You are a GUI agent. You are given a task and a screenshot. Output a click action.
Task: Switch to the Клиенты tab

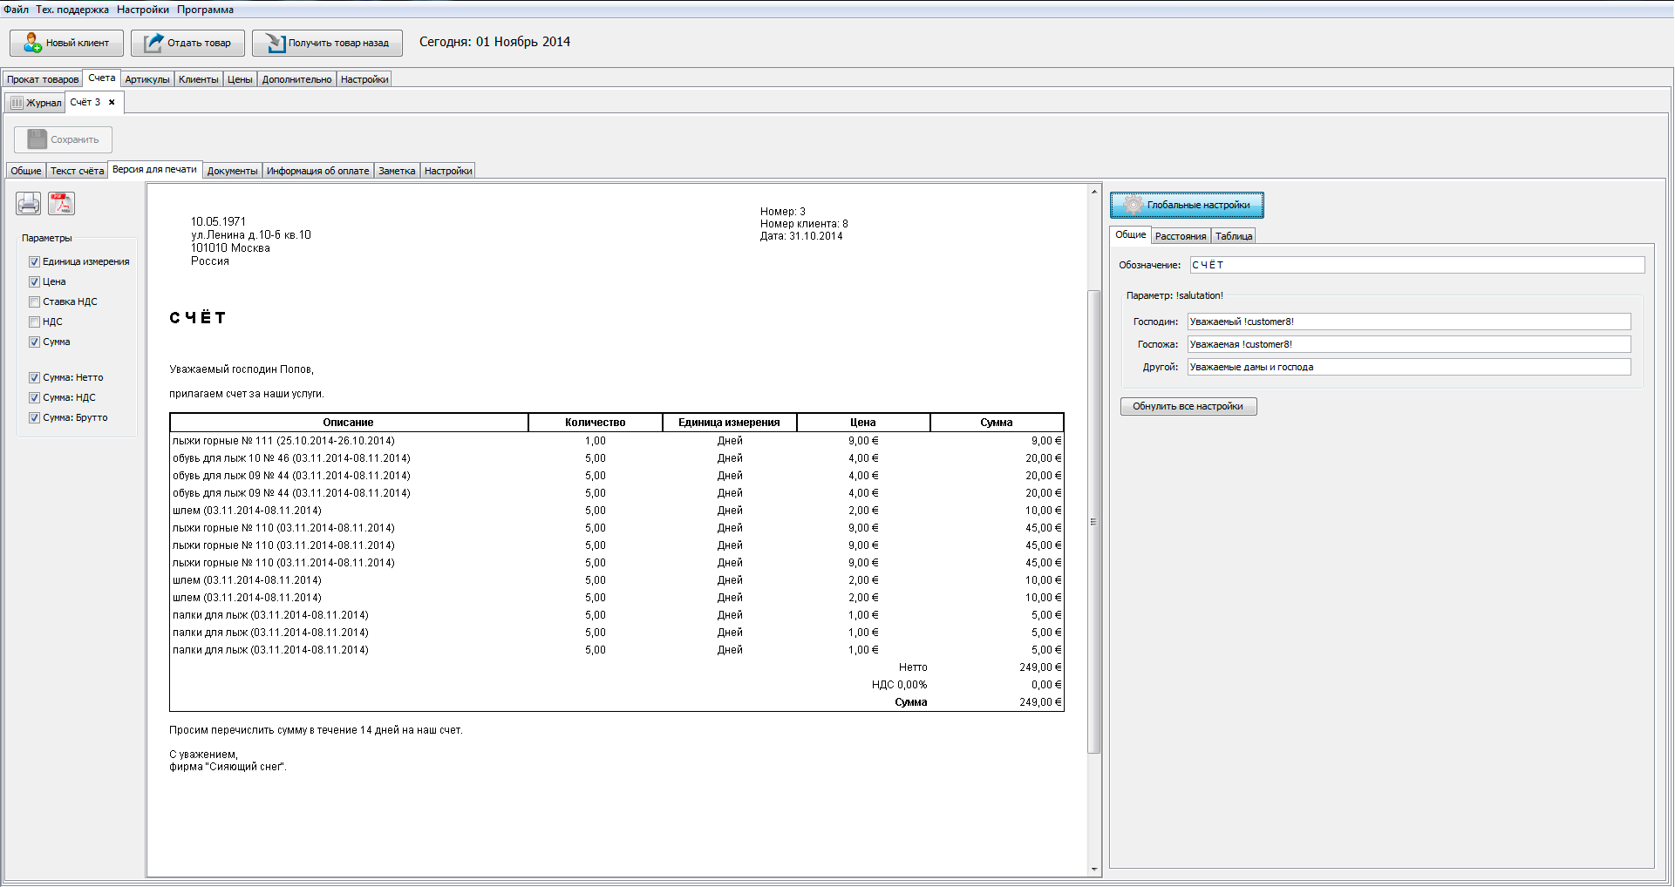click(199, 79)
